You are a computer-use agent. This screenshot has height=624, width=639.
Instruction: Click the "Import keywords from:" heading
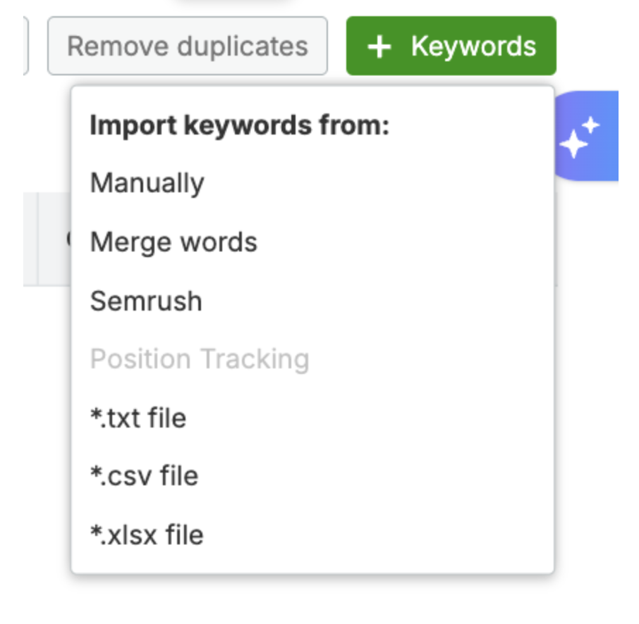[x=240, y=125]
